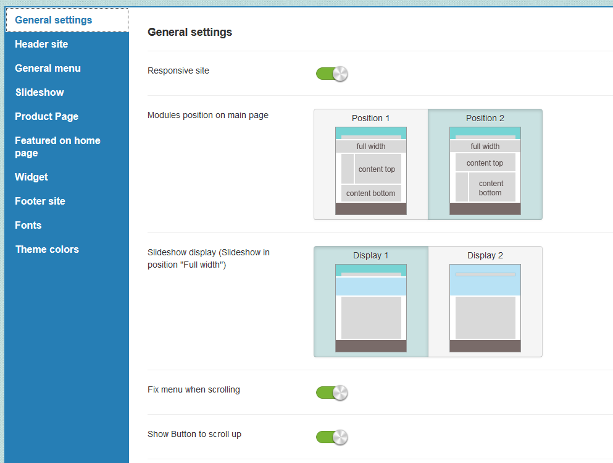613x463 pixels.
Task: Choose Position 2 module layout thumbnail
Action: (x=485, y=171)
